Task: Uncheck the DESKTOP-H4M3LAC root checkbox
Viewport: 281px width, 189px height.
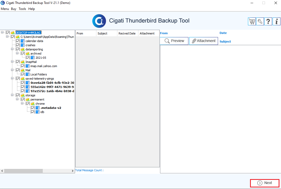Action: [8, 33]
